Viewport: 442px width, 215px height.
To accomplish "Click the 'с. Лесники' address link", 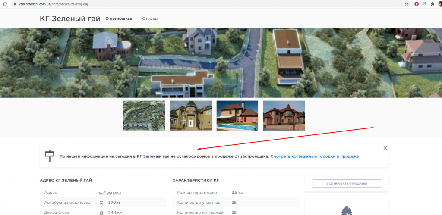I will tap(110, 192).
